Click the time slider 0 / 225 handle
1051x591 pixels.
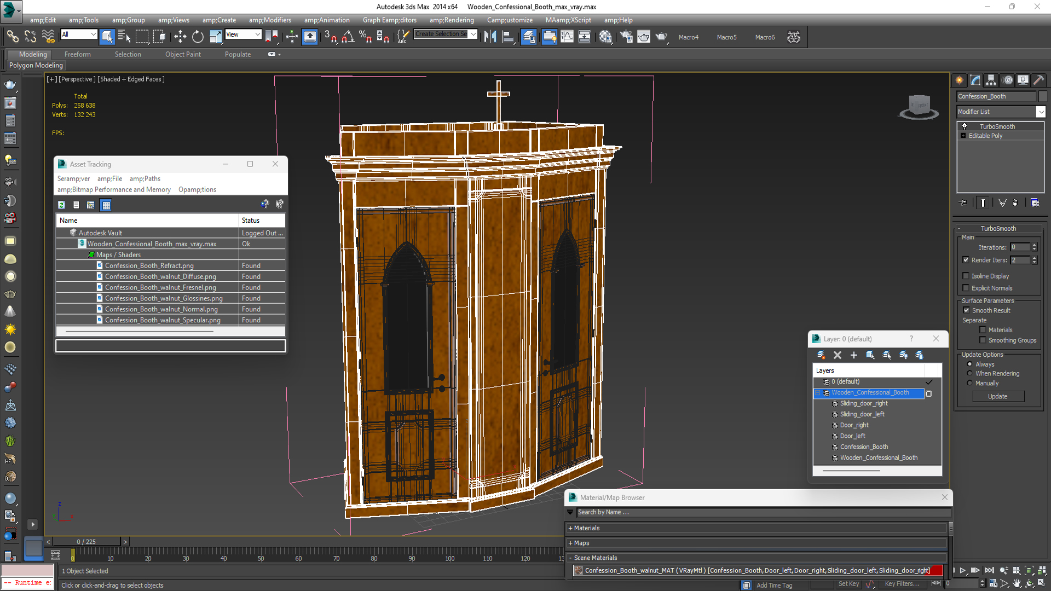pos(86,541)
